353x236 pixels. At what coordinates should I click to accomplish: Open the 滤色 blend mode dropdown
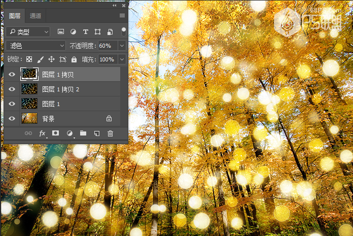click(x=36, y=46)
